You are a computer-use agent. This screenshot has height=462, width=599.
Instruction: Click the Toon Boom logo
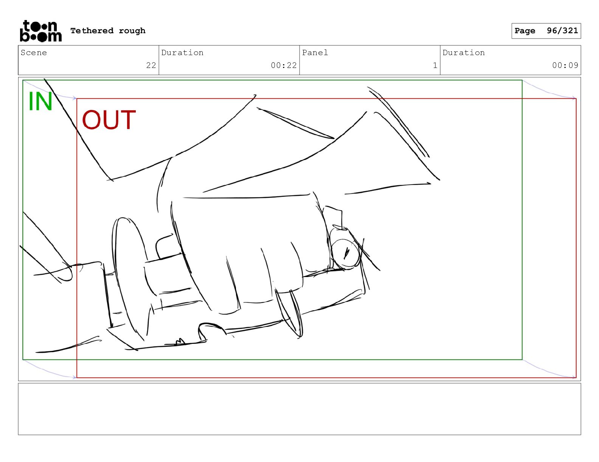pos(40,31)
